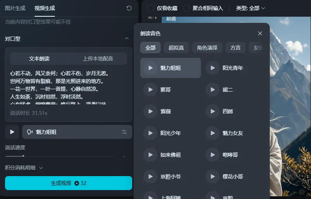This screenshot has width=311, height=199.
Task: Preview the 咆哮哥 voice
Action: point(212,155)
